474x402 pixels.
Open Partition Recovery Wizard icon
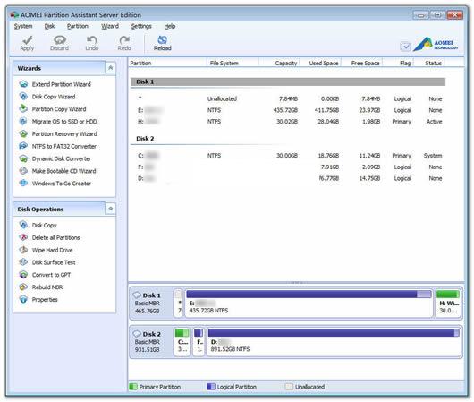(x=23, y=133)
